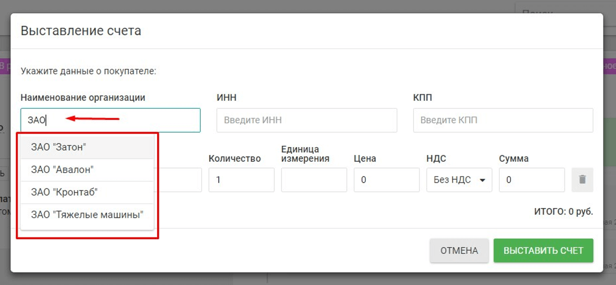Delete the invoice row with trash icon

583,180
